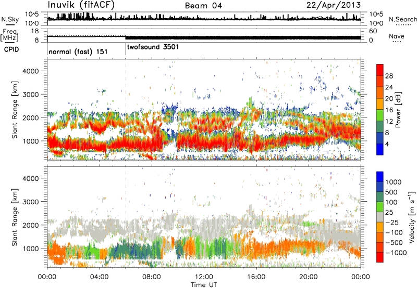Image resolution: width=417 pixels, height=288 pixels.
Task: Click the "60" Nave axis tick
Action: pos(373,31)
